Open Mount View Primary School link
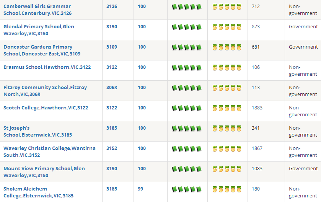The width and height of the screenshot is (321, 202). click(44, 172)
